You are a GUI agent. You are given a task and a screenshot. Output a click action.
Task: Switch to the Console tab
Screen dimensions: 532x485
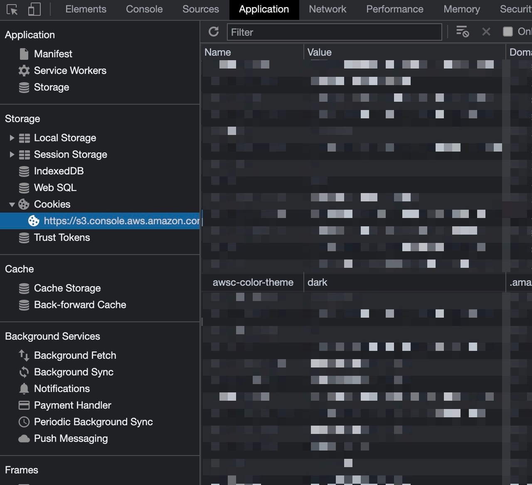144,9
